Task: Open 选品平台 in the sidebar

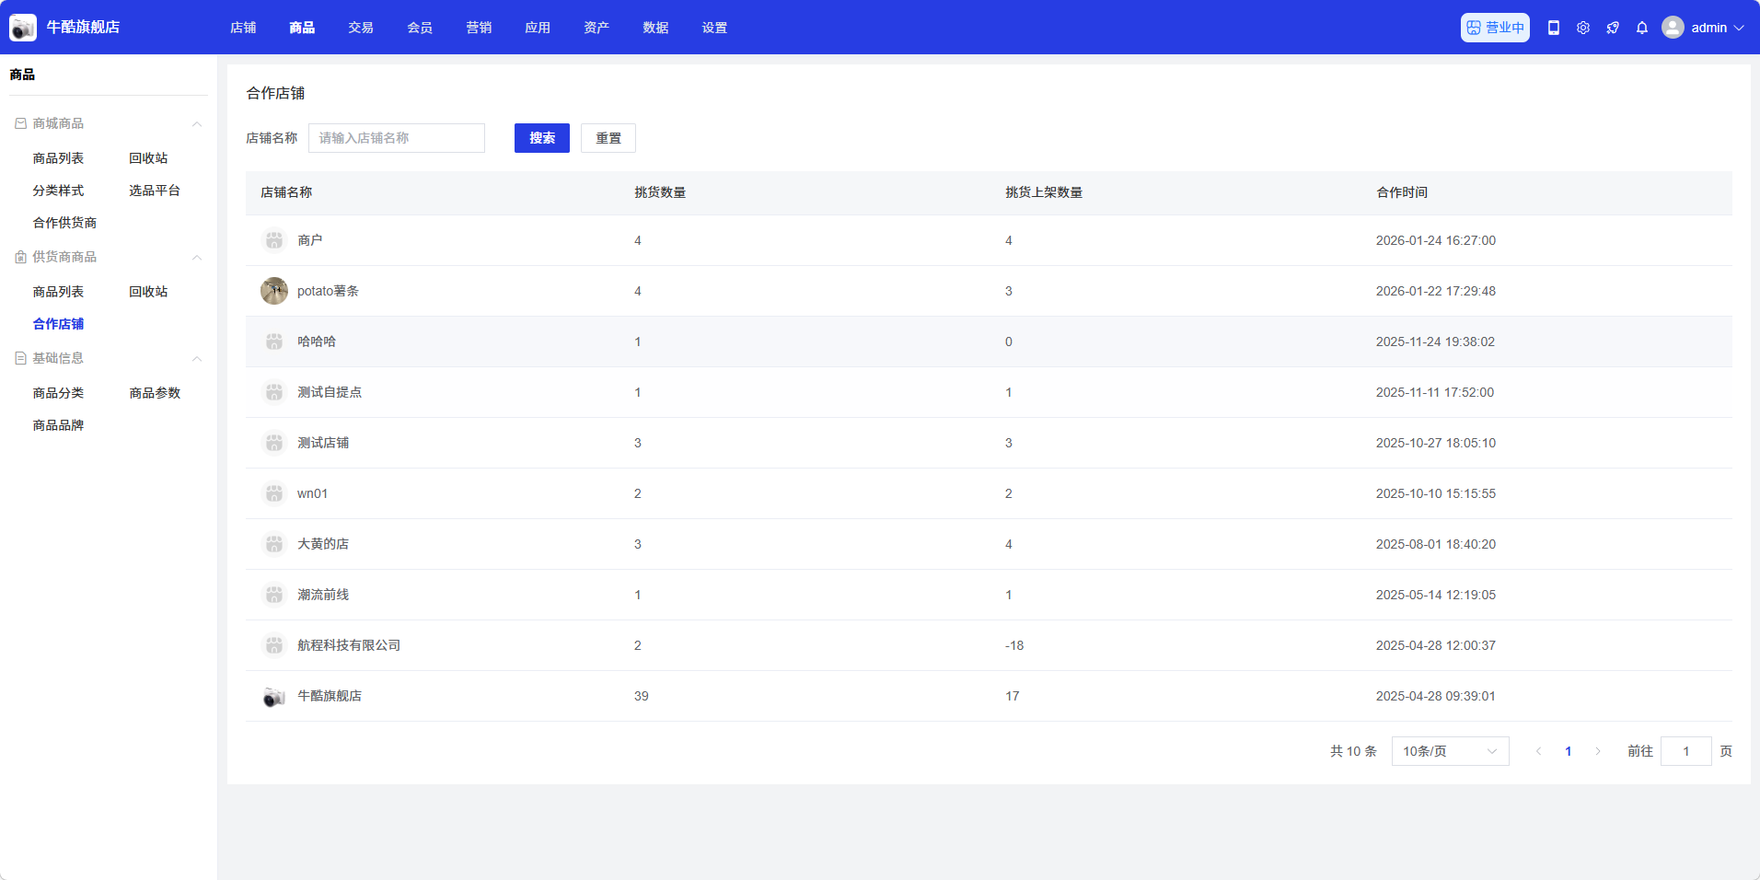Action: point(155,191)
